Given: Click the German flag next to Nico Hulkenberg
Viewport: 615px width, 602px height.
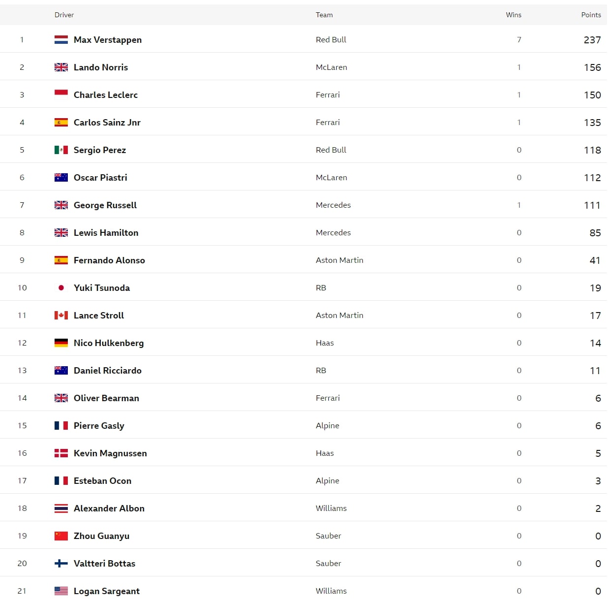Looking at the screenshot, I should click(x=61, y=343).
